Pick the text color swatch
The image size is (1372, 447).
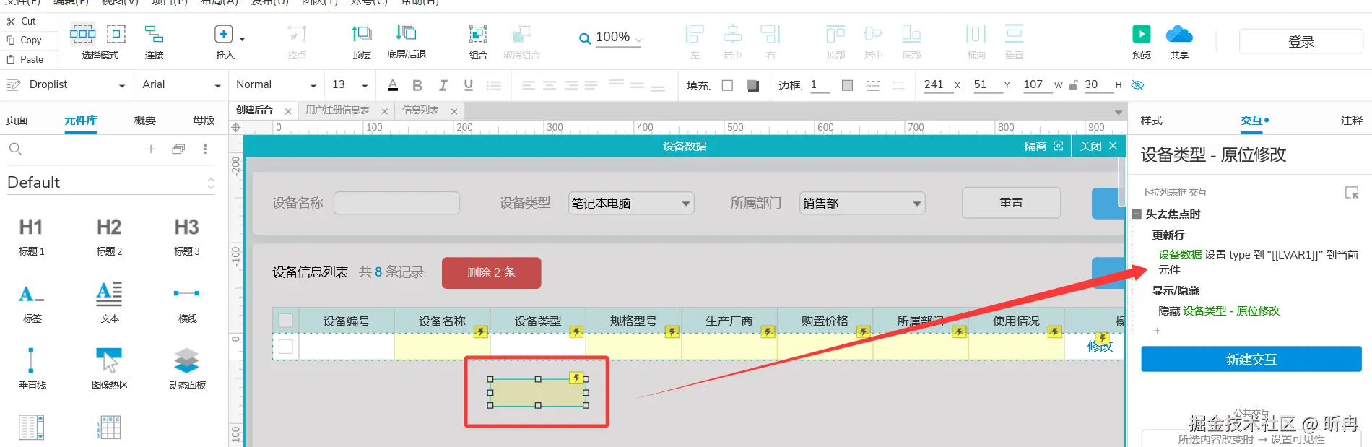click(393, 85)
